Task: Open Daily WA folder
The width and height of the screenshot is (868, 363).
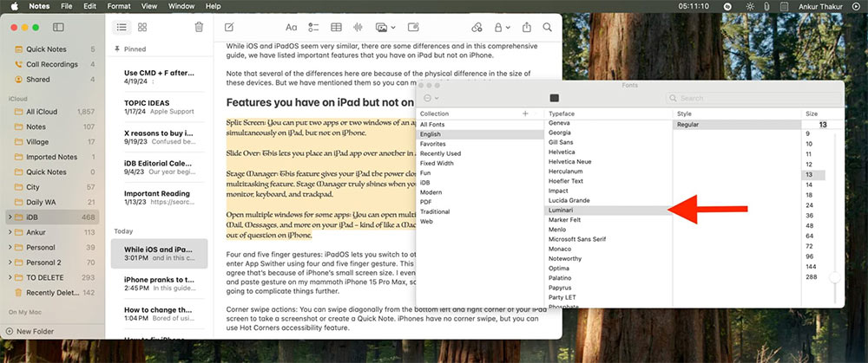Action: pos(54,202)
